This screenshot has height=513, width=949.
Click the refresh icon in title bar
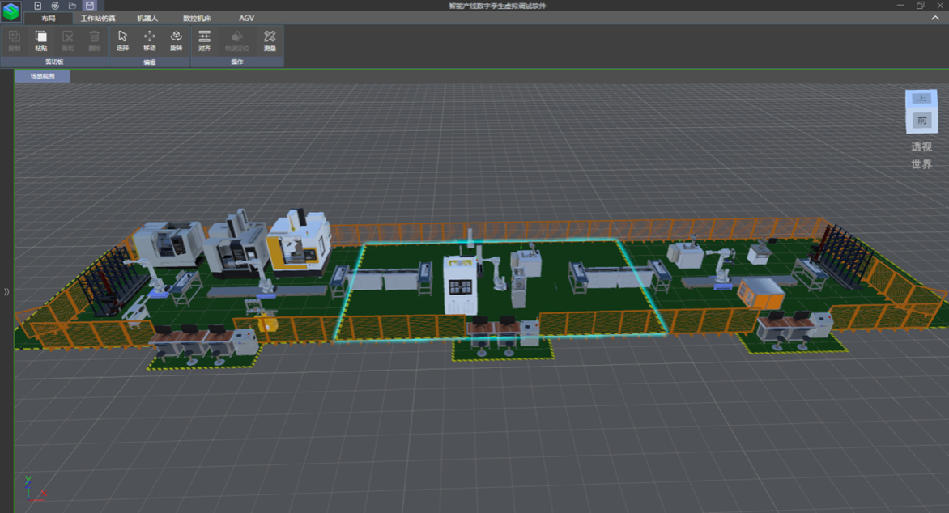55,6
